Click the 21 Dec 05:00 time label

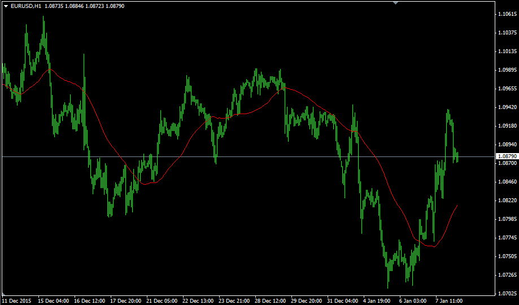click(162, 300)
